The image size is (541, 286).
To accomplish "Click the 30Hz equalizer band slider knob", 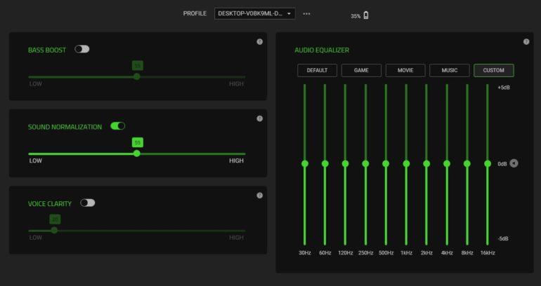I will [305, 163].
